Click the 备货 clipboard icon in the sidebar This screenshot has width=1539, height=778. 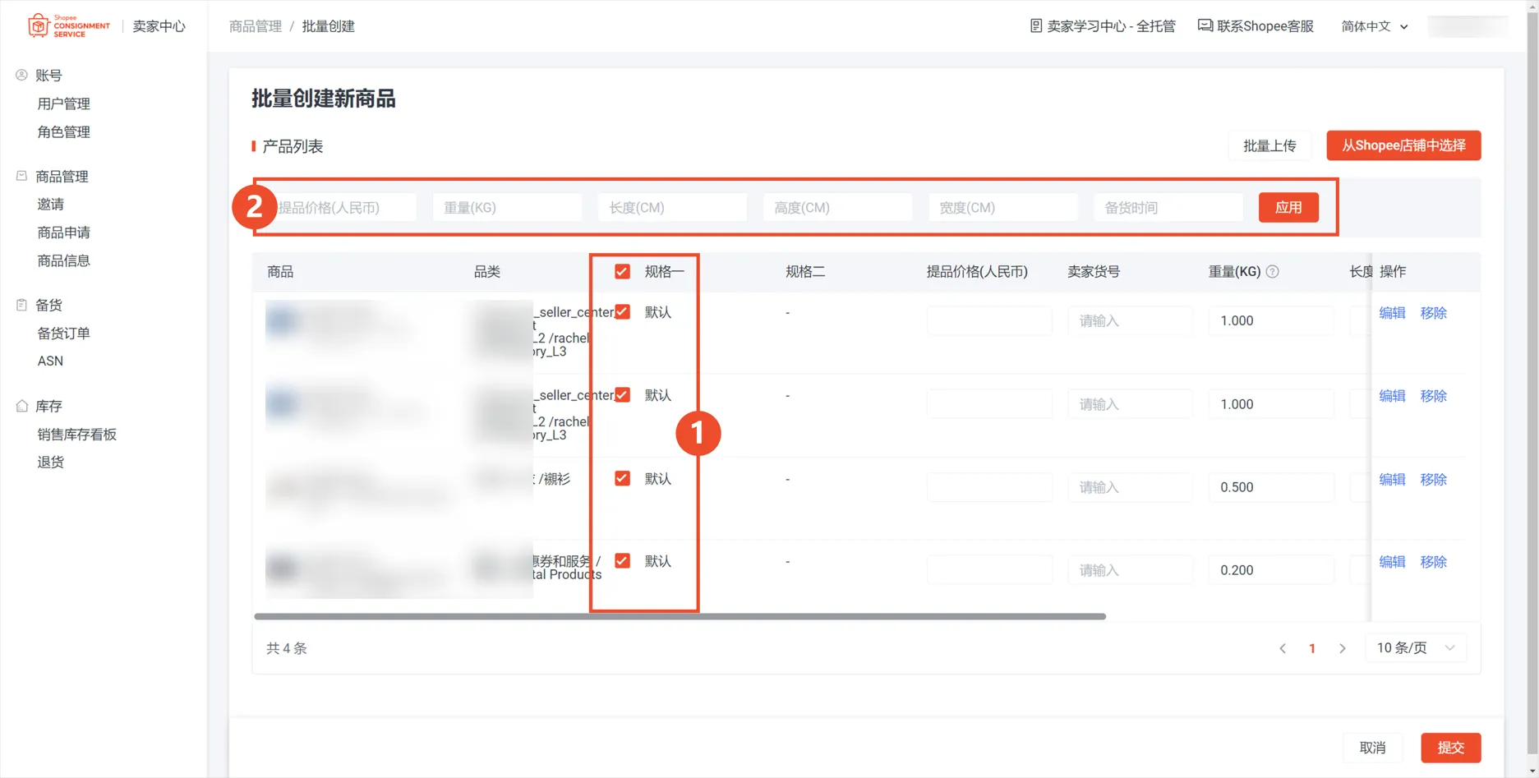coord(21,304)
